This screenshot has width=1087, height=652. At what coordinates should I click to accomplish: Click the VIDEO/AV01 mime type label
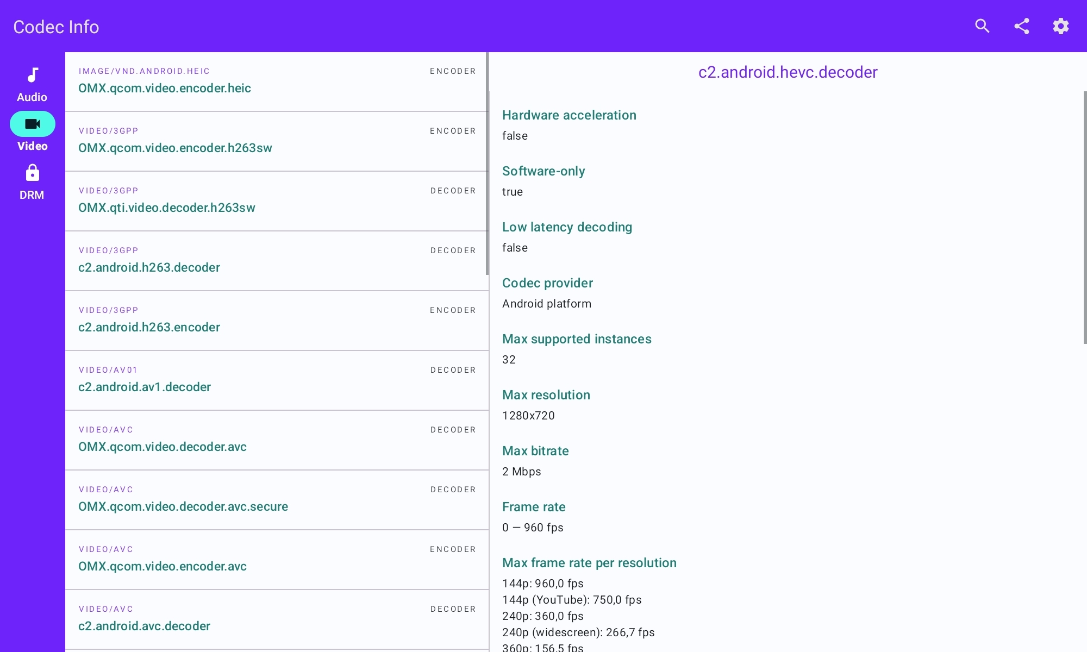tap(108, 370)
